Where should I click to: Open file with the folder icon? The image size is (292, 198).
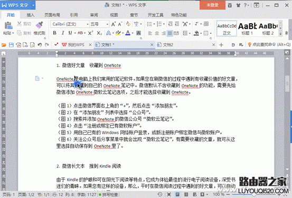4,45
